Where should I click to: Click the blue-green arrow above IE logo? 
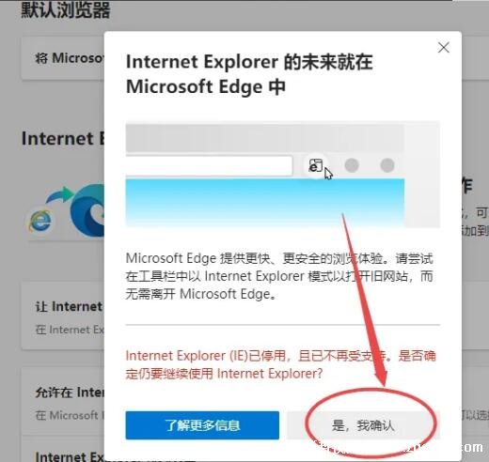click(x=59, y=194)
